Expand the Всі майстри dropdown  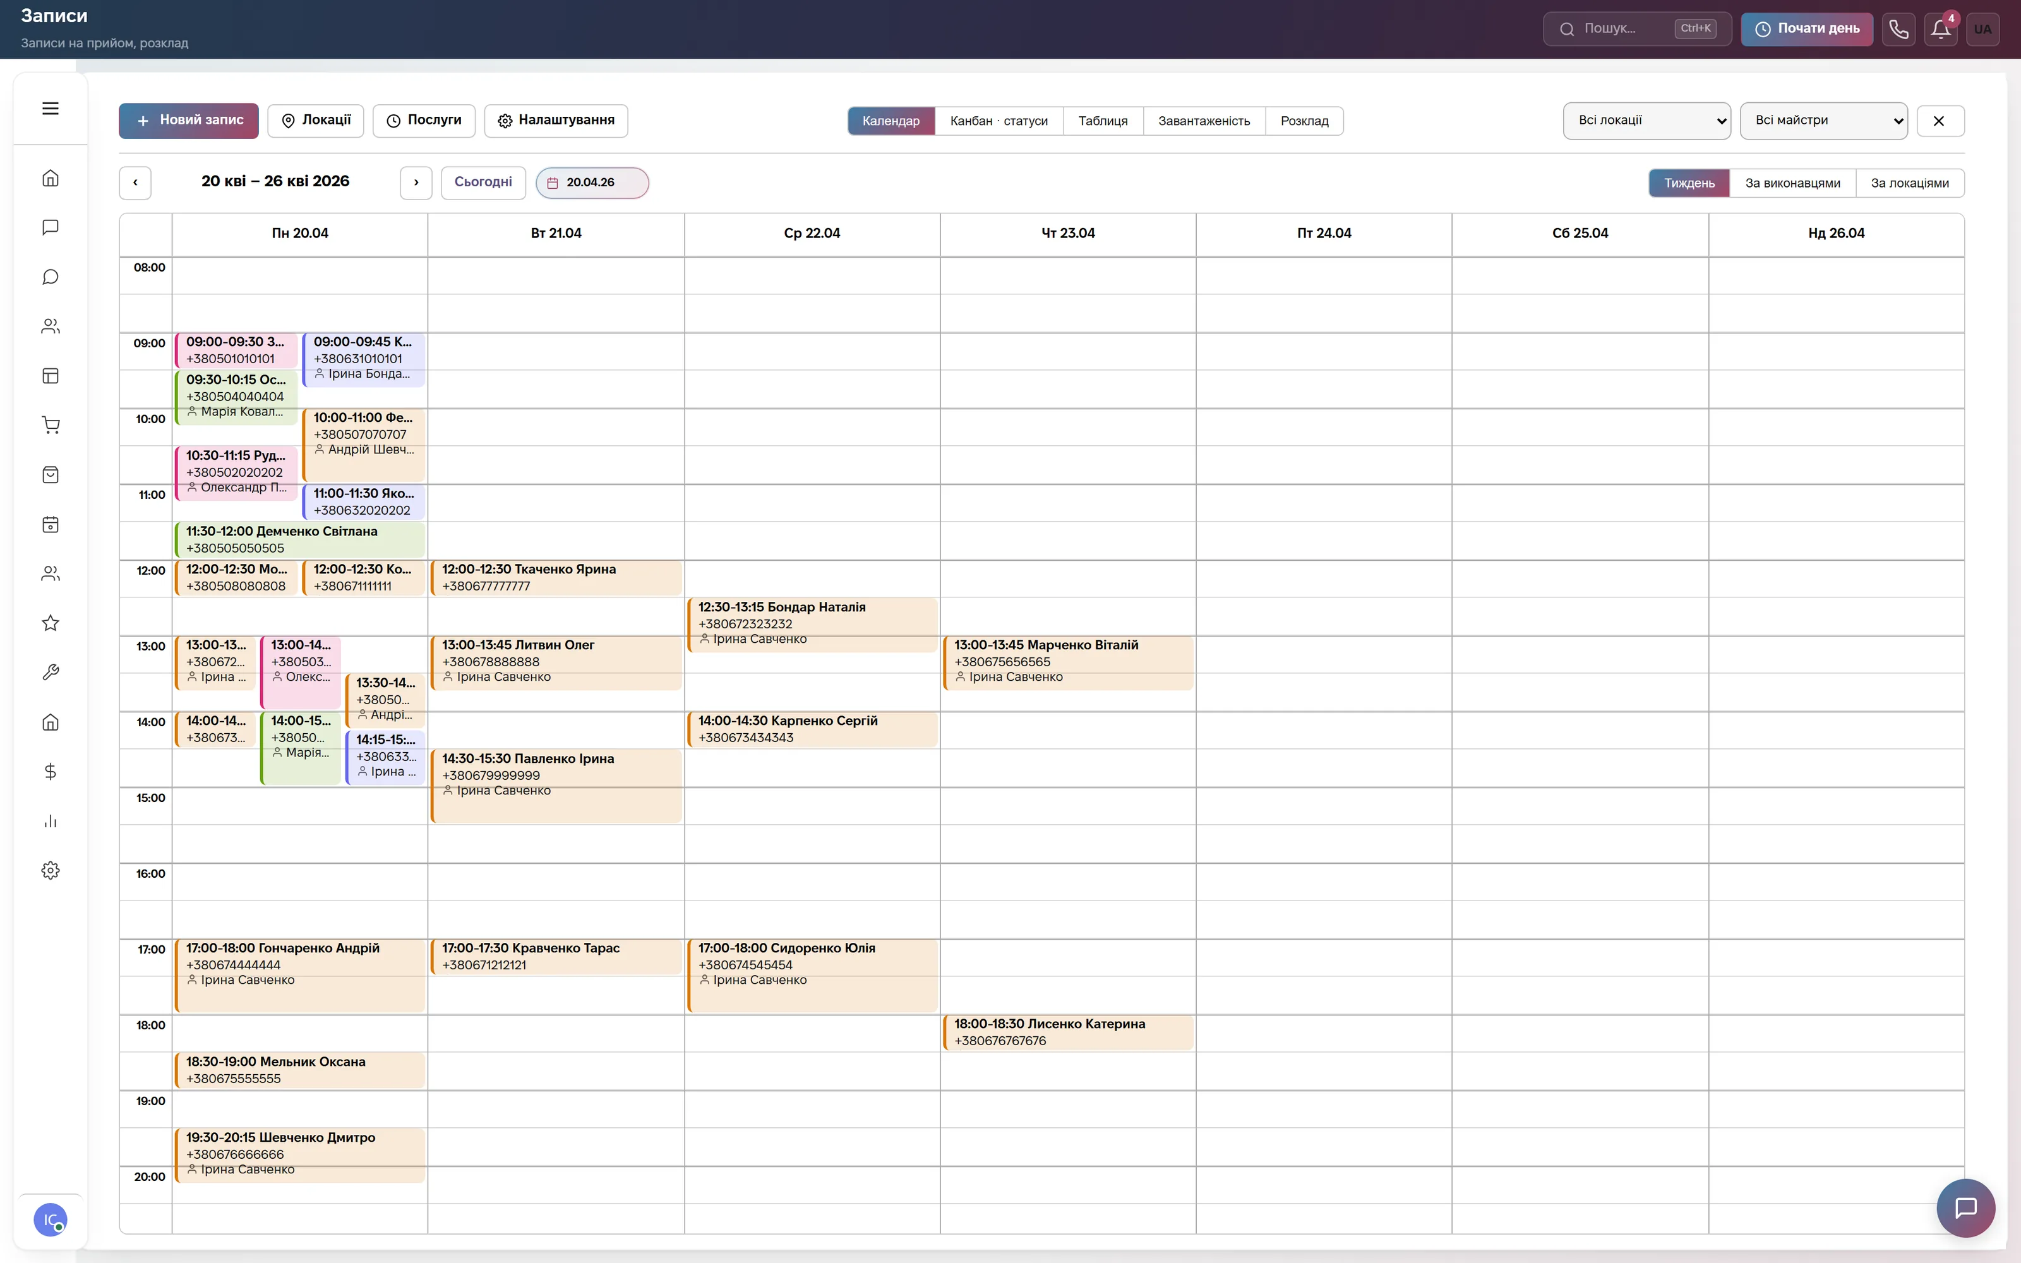1824,120
